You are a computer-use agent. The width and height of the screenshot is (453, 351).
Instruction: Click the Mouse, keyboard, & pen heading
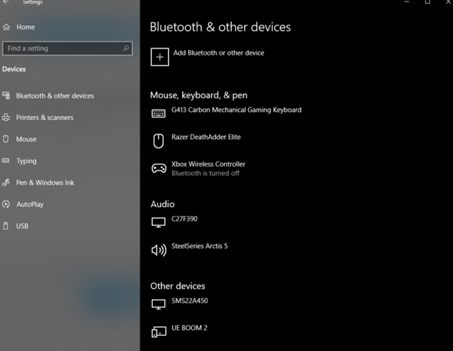[x=199, y=95]
